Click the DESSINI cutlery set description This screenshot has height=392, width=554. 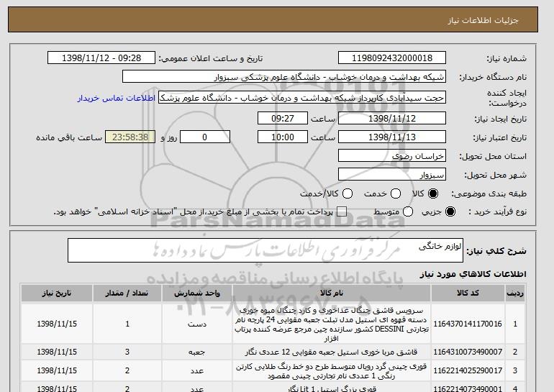point(332,324)
